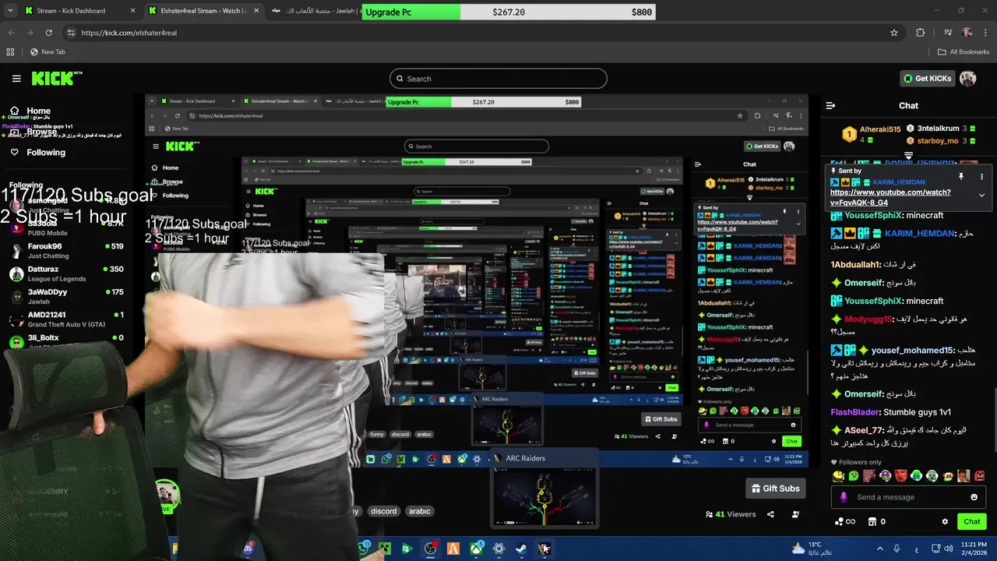
Task: Select the arabic tag
Action: (x=420, y=511)
